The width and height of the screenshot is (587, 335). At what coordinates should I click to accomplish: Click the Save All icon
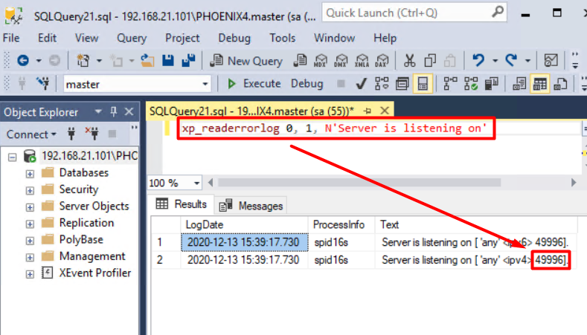tap(188, 61)
